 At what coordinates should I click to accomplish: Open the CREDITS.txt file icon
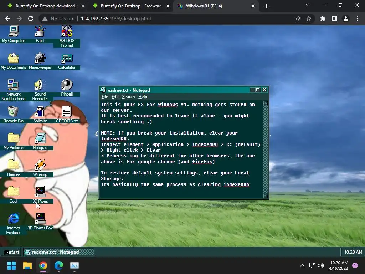click(67, 115)
